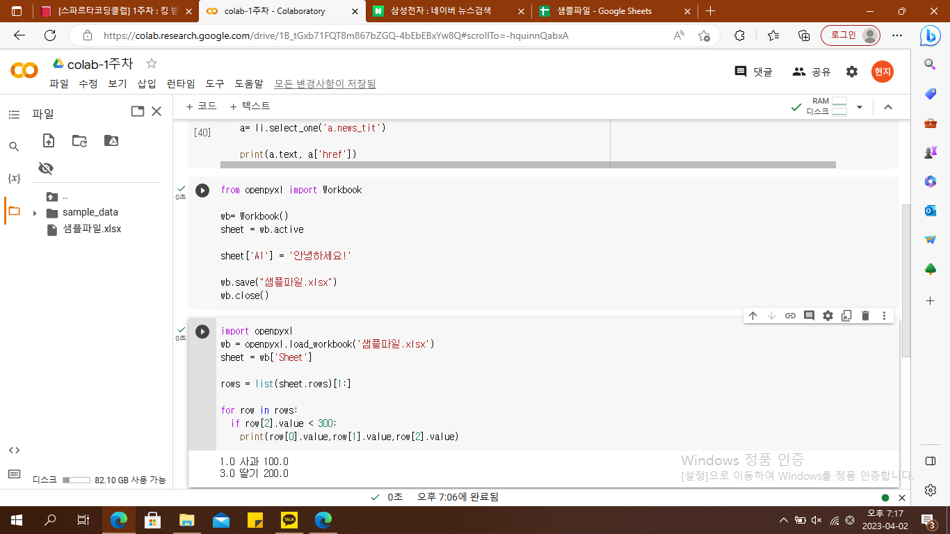This screenshot has height=534, width=950.
Task: Click the 로그인 profile button
Action: [x=851, y=35]
